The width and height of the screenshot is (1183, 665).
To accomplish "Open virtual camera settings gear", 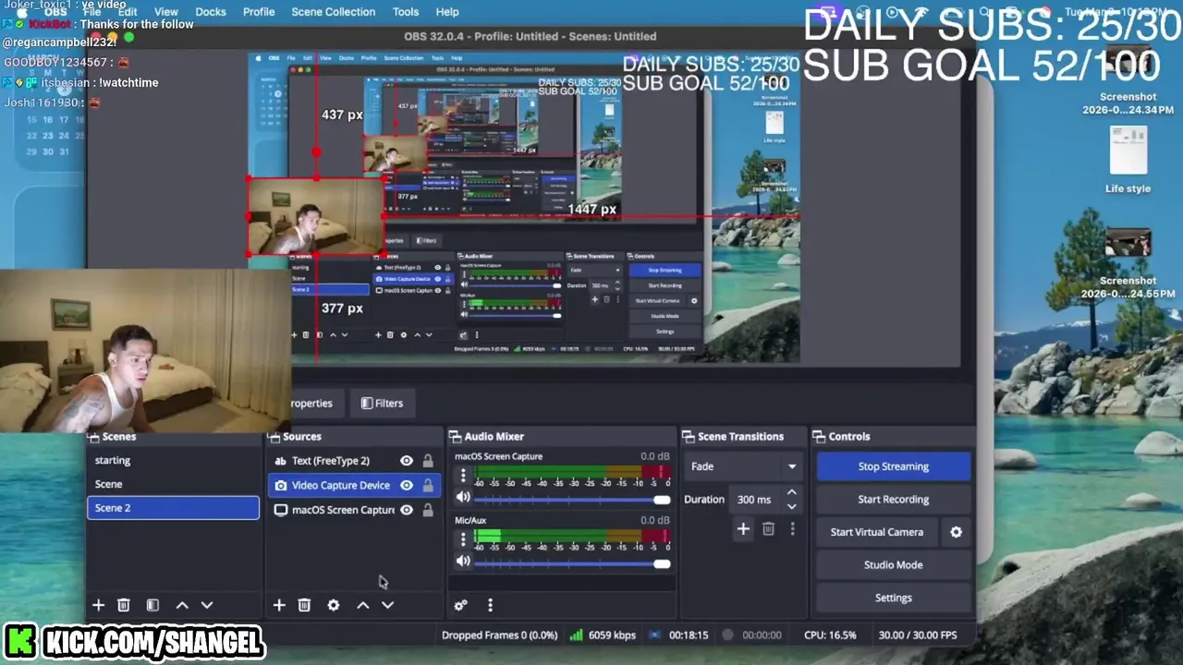I will pos(957,532).
